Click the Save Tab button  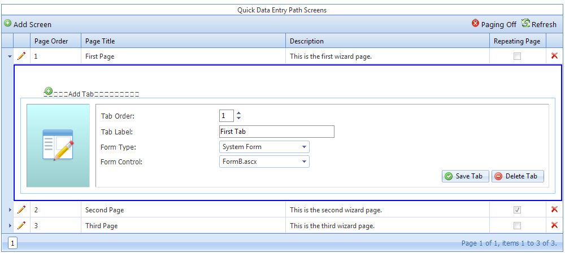coord(465,176)
